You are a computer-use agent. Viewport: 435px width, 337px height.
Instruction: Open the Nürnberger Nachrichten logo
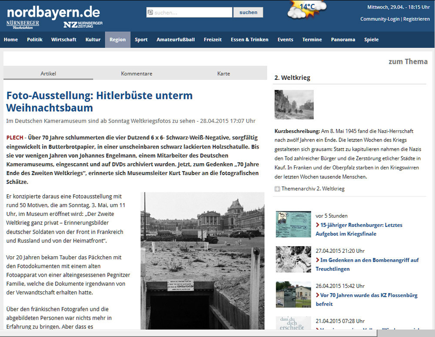[23, 25]
